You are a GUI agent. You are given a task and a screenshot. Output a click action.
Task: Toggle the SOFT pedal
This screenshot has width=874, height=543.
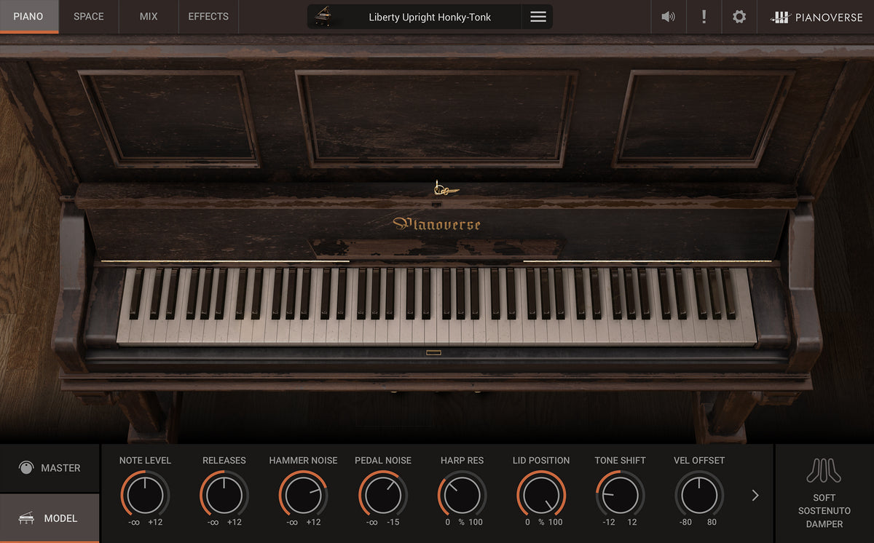(824, 498)
